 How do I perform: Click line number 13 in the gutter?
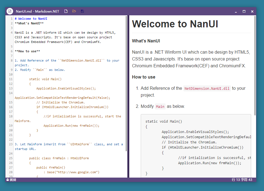11,88
